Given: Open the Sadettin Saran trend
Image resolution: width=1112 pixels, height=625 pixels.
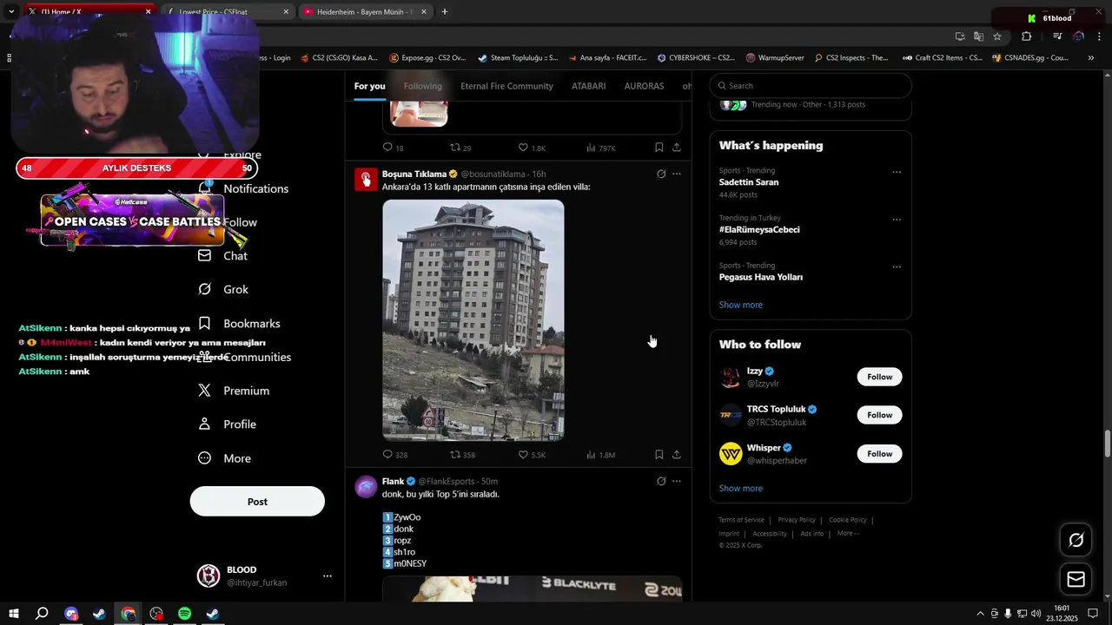Looking at the screenshot, I should click(x=749, y=182).
